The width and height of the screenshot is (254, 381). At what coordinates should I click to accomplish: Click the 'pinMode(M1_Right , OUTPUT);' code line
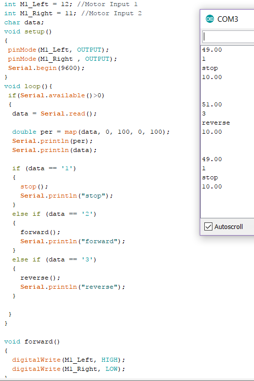pyautogui.click(x=62, y=59)
